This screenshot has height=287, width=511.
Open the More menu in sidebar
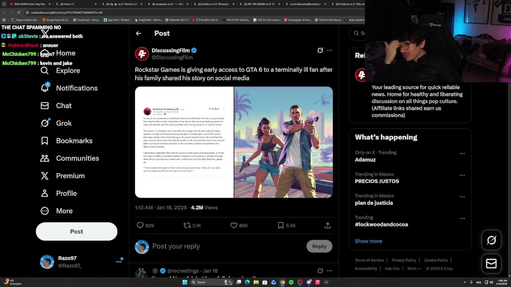pyautogui.click(x=56, y=211)
